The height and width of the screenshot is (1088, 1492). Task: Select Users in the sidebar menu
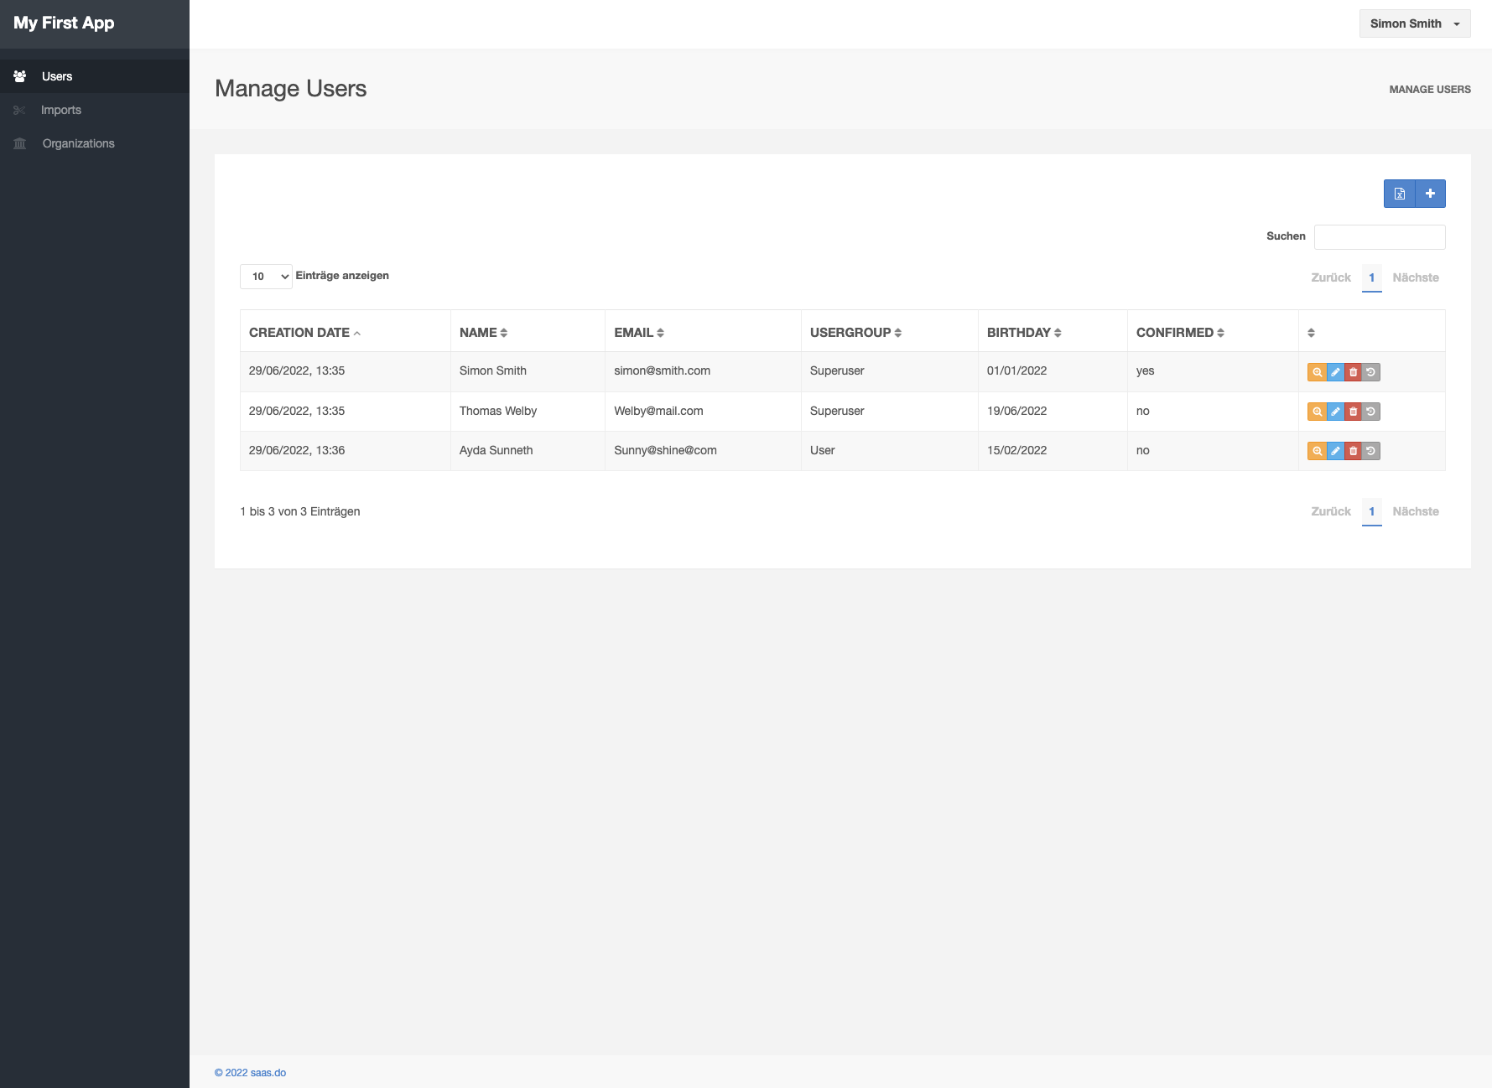57,75
